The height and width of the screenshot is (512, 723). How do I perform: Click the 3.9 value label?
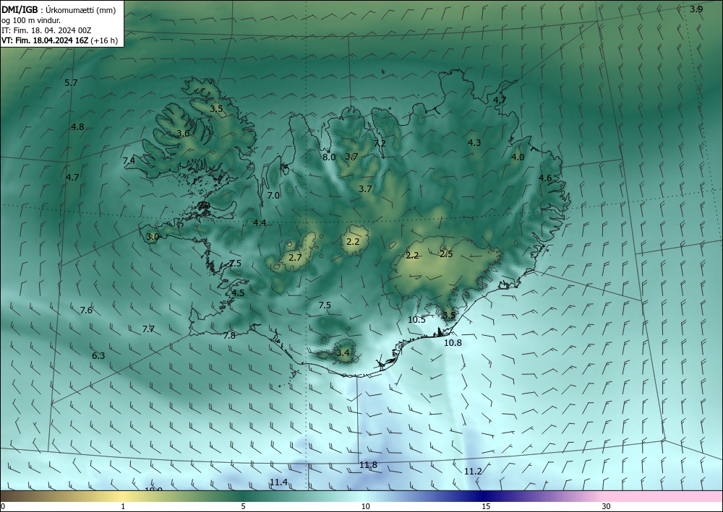tap(696, 9)
